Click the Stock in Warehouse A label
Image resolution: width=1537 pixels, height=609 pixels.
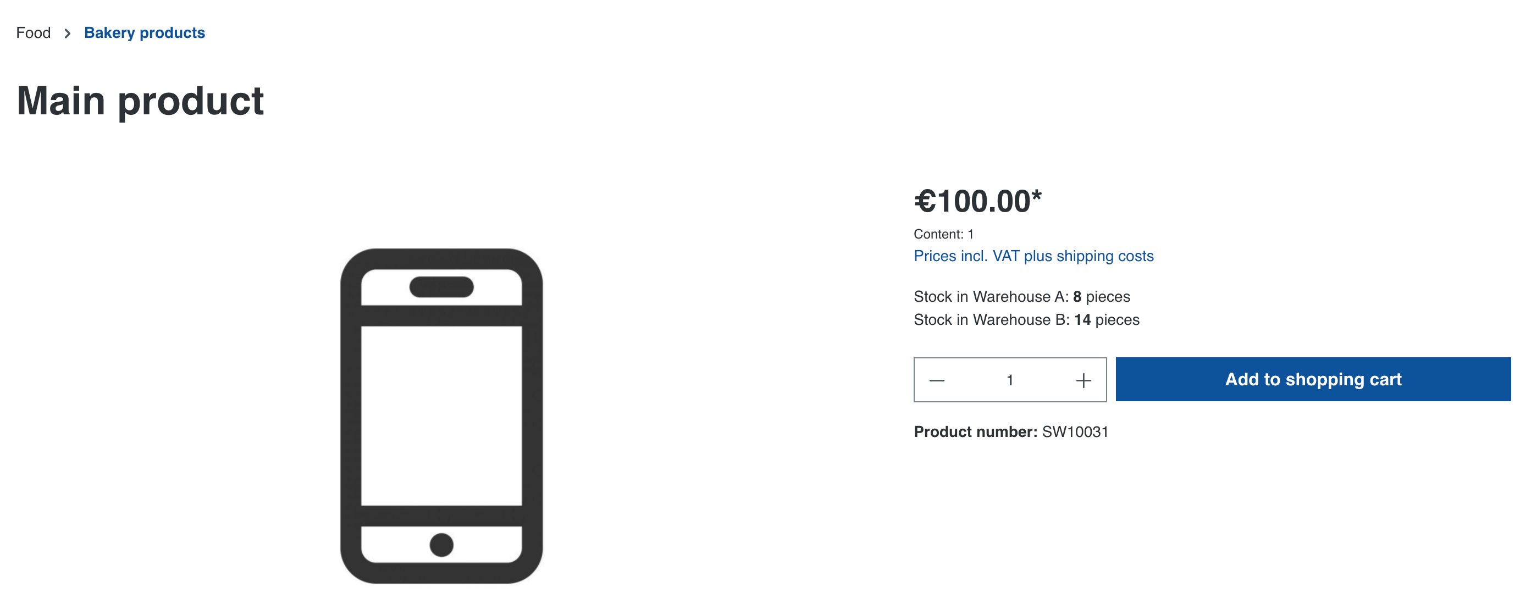991,296
